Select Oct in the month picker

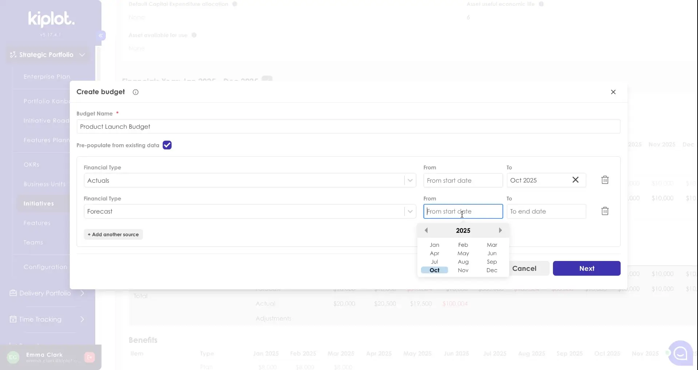tap(434, 270)
